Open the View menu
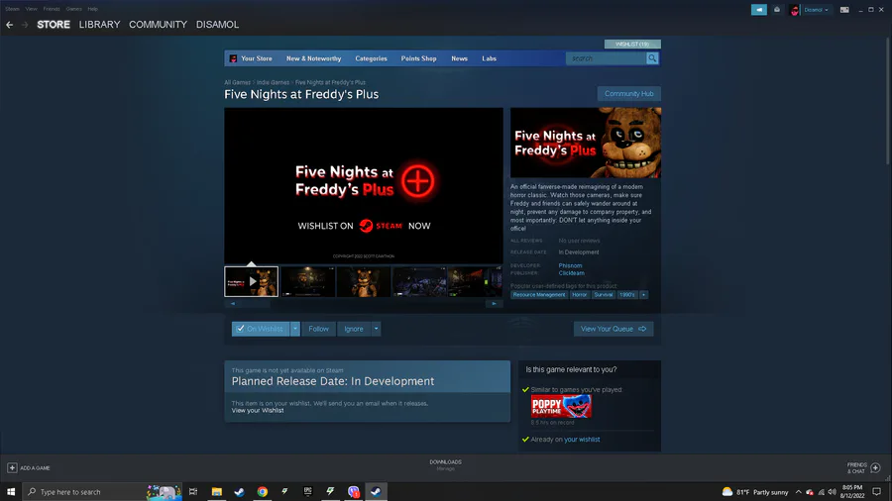892x501 pixels. click(x=32, y=9)
